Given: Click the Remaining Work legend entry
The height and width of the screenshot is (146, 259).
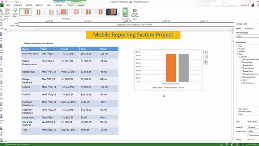Looking at the screenshot, I should [x=171, y=88].
